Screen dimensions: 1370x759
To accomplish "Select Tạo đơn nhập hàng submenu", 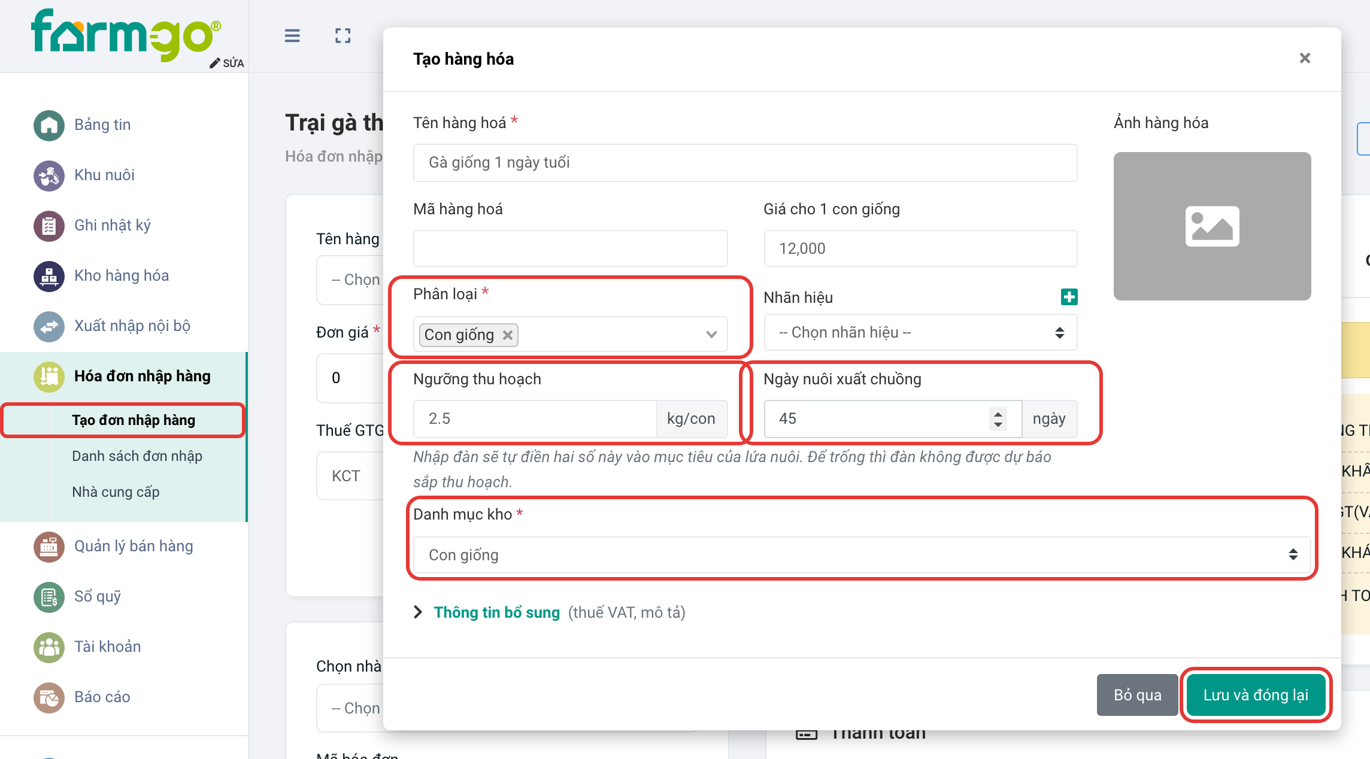I will tap(133, 420).
